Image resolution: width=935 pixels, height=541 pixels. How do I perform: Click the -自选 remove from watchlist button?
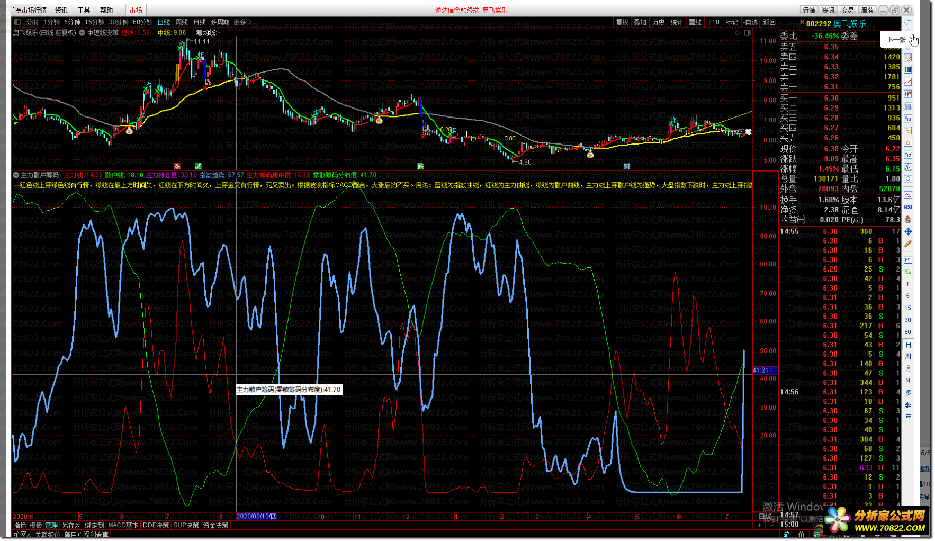point(750,22)
